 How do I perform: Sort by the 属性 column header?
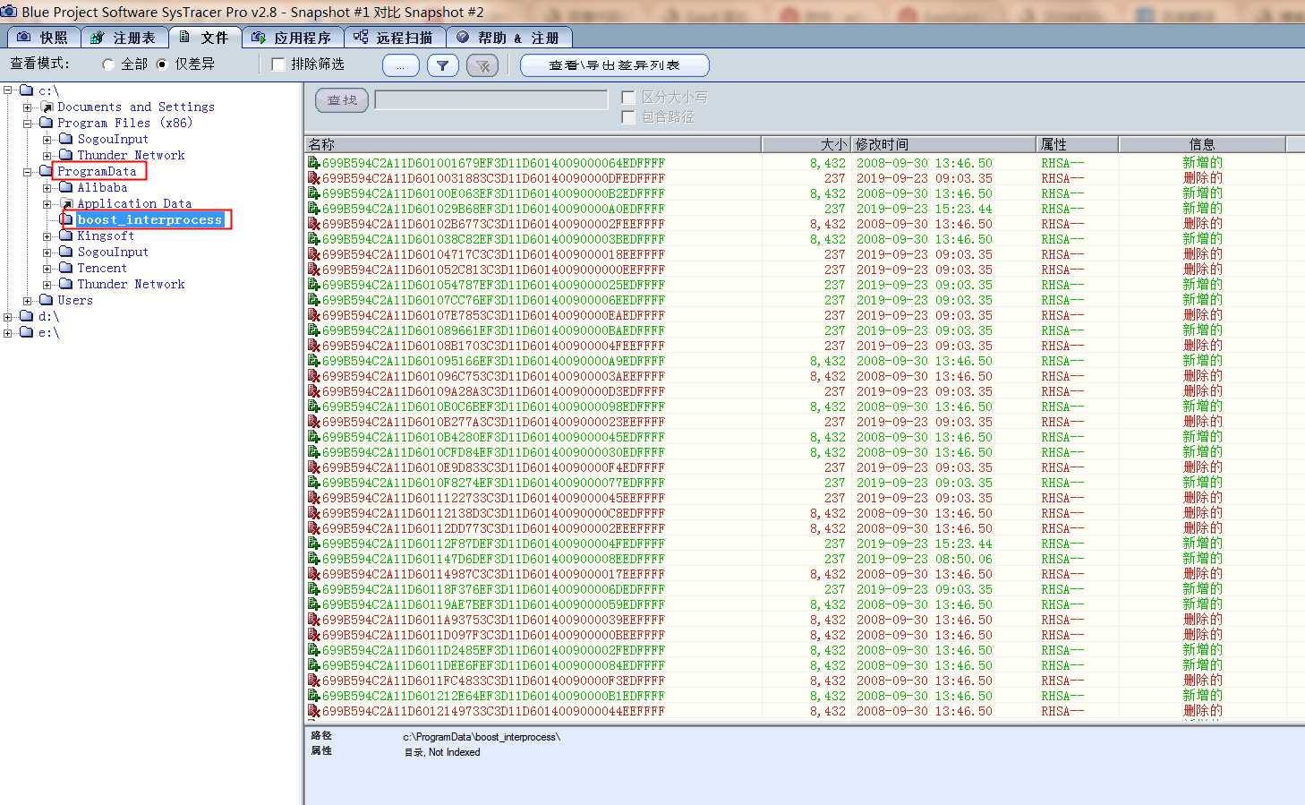tap(1077, 144)
